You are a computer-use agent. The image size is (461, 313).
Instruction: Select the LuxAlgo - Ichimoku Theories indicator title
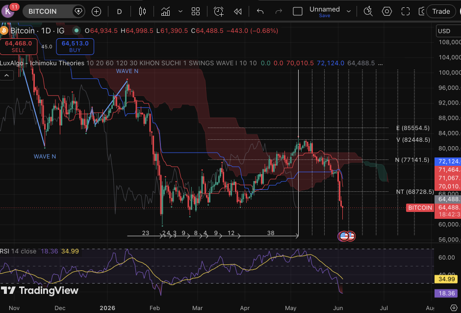pos(42,63)
